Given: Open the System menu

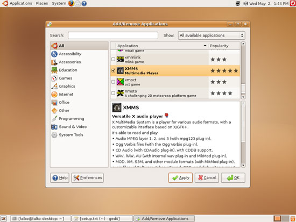Looking at the screenshot, I should 59,3.
